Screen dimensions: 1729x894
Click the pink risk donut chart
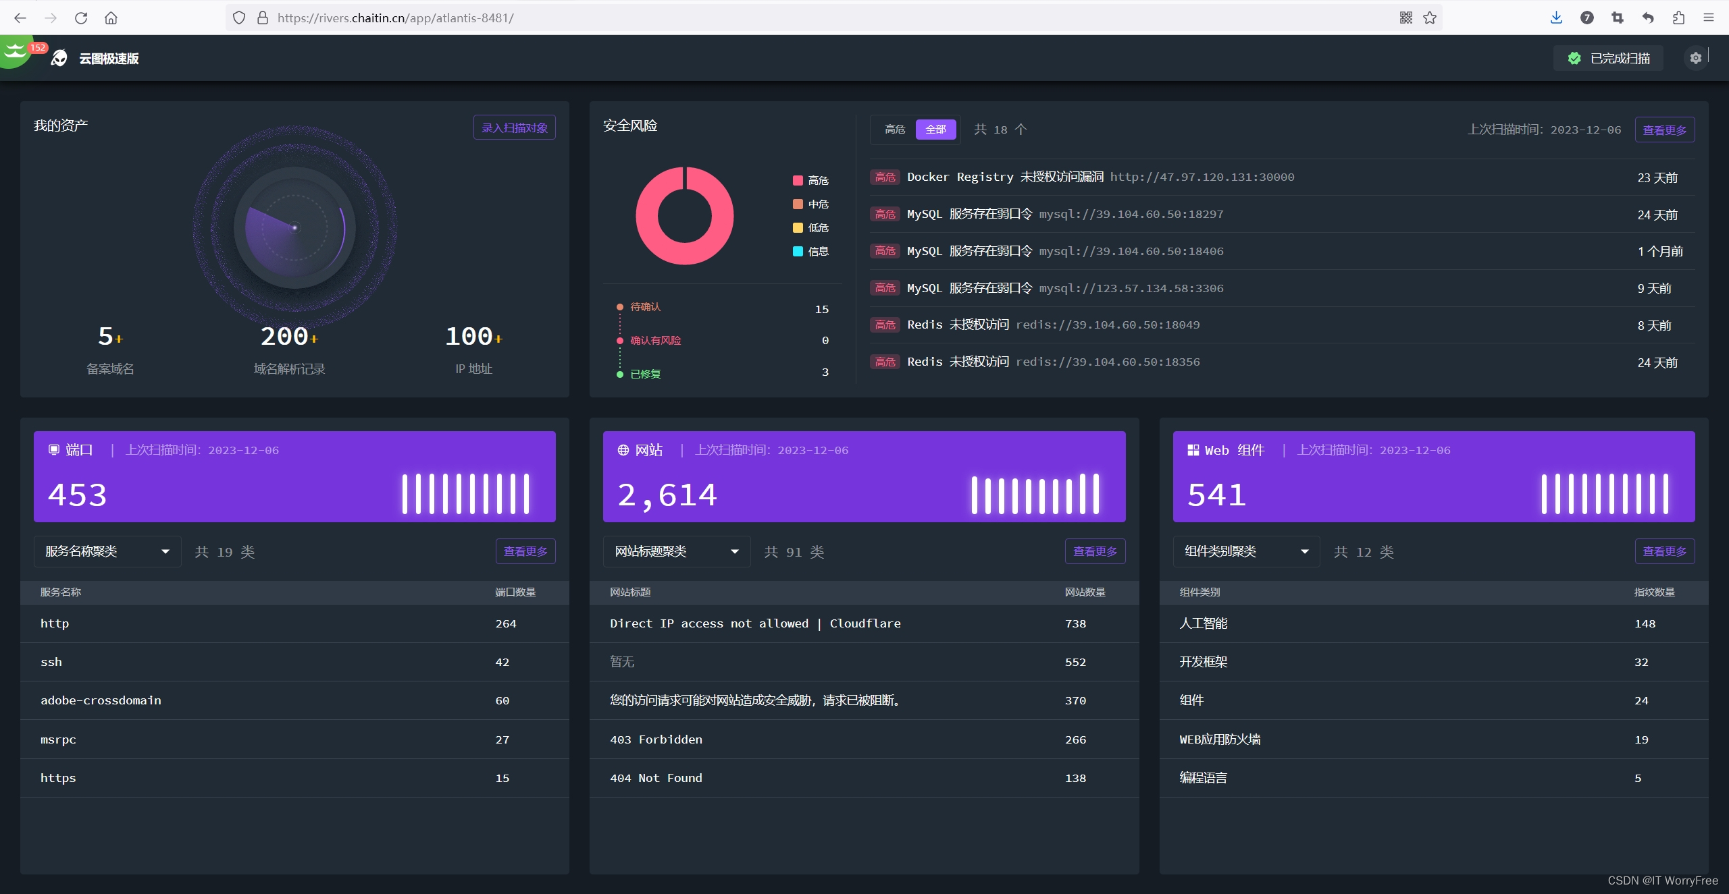pyautogui.click(x=685, y=216)
